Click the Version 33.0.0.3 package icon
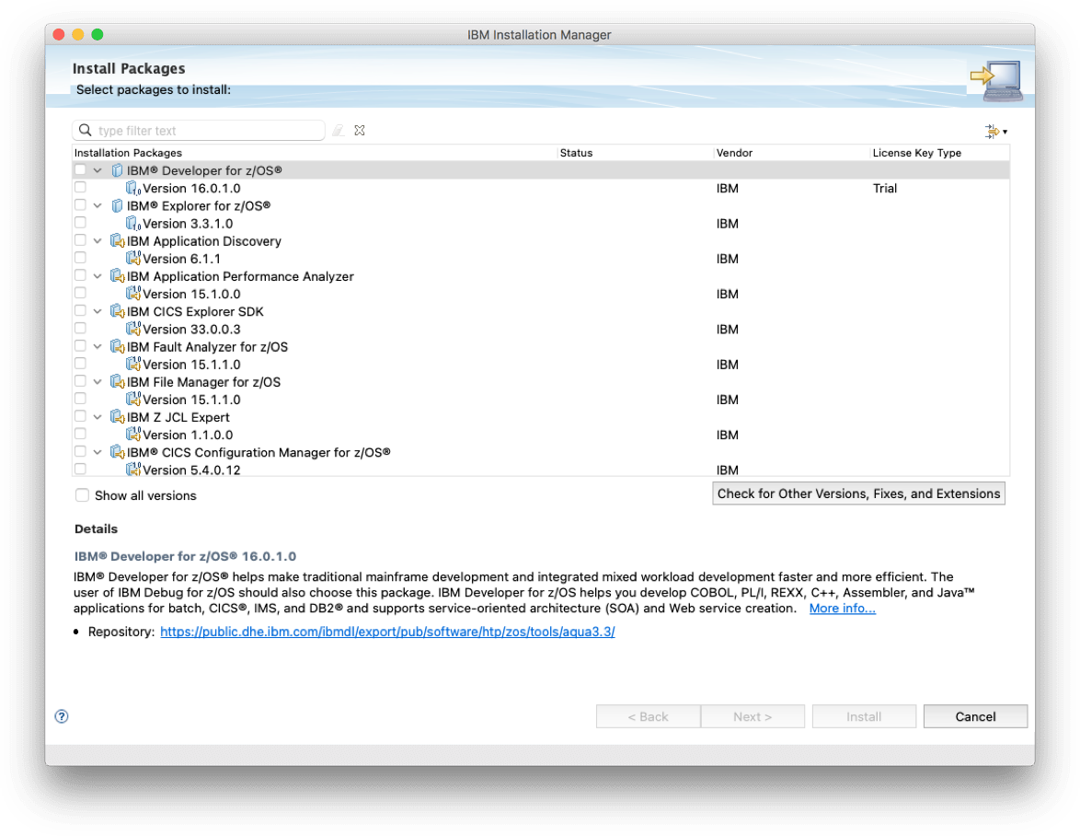The width and height of the screenshot is (1080, 836). [x=133, y=329]
